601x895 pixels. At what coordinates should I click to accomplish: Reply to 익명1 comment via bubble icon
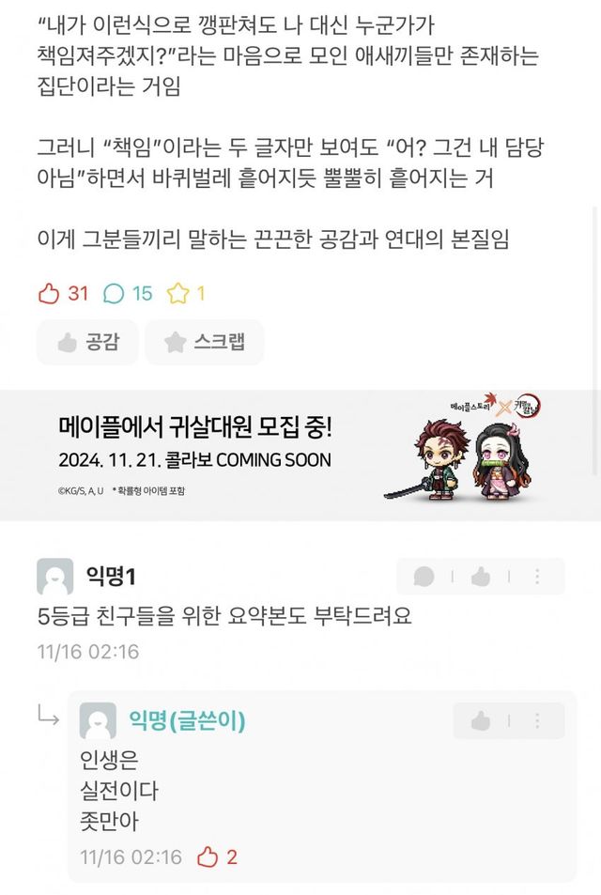click(x=424, y=577)
